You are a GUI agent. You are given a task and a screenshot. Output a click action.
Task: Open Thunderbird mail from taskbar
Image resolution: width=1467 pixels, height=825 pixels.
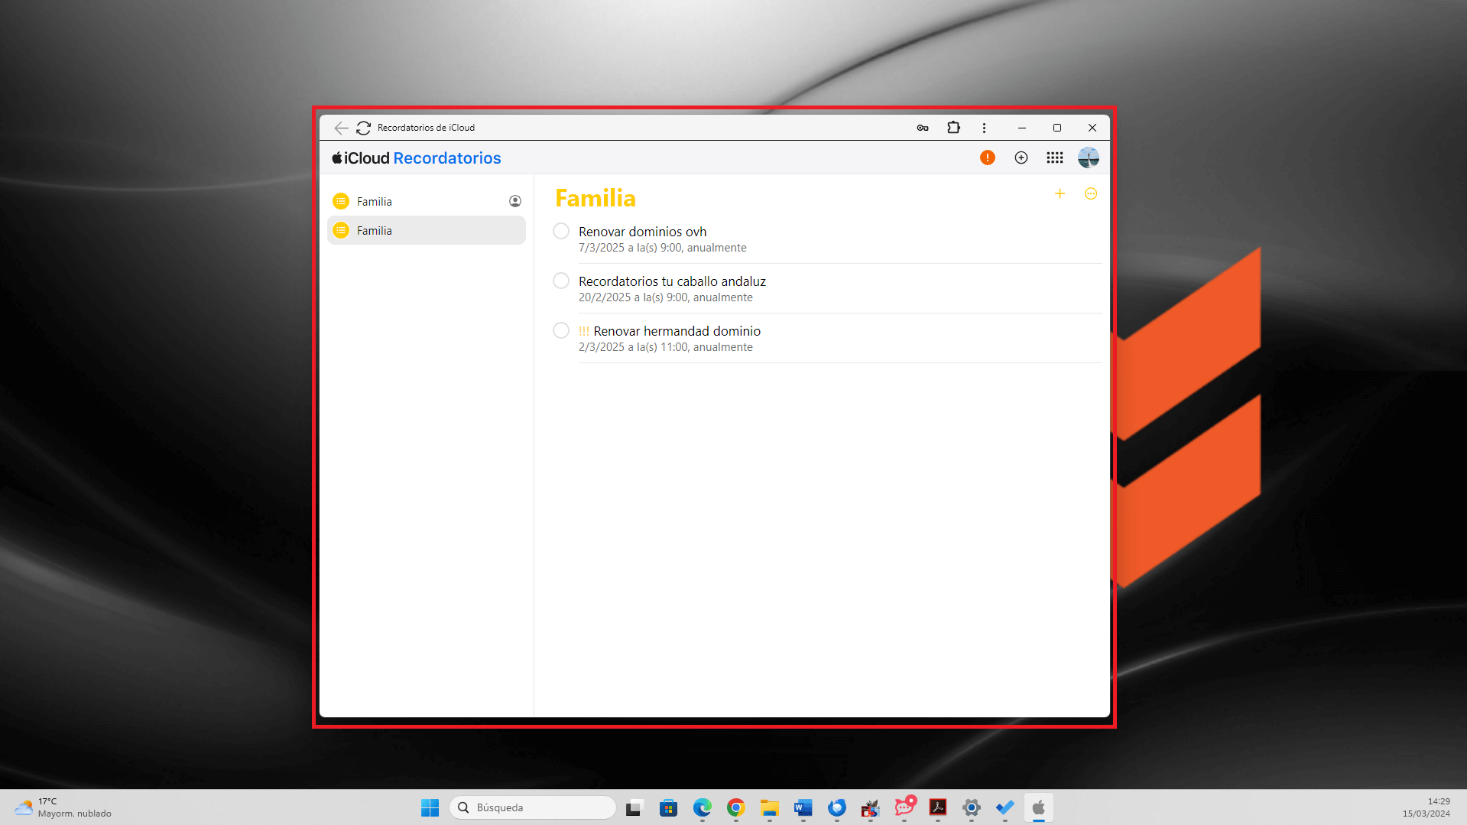click(x=836, y=807)
